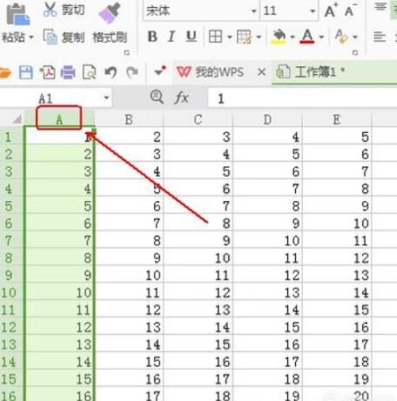Save workbook with floppy disk icon
This screenshot has width=397, height=401.
26,72
